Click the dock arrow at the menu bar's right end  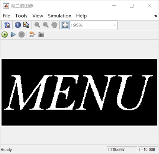pyautogui.click(x=156, y=16)
